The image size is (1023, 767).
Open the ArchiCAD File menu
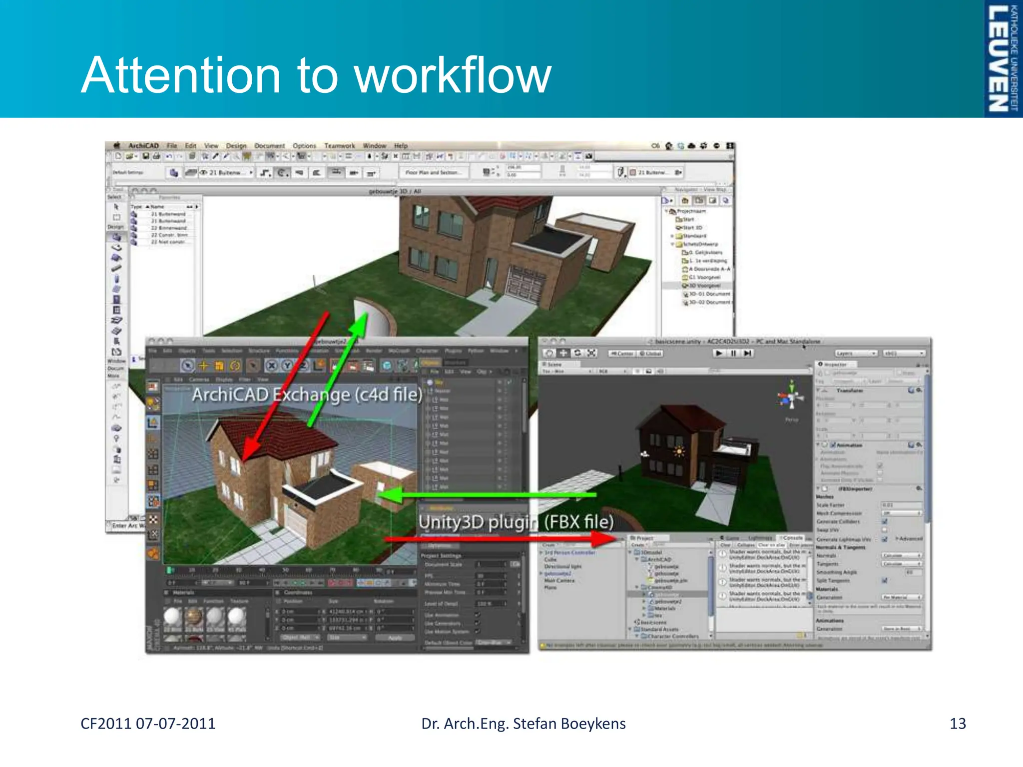pos(172,146)
